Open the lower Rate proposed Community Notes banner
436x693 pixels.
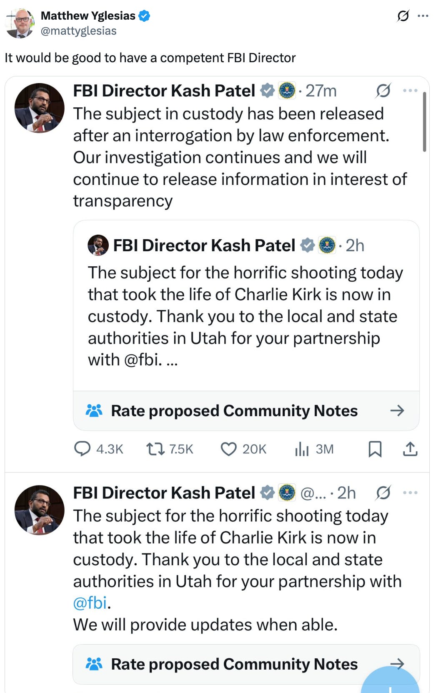click(x=233, y=664)
